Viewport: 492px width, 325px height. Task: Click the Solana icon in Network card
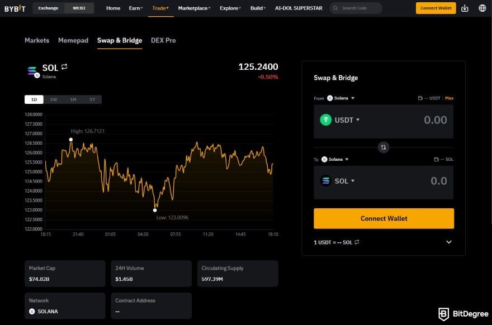[x=32, y=311]
